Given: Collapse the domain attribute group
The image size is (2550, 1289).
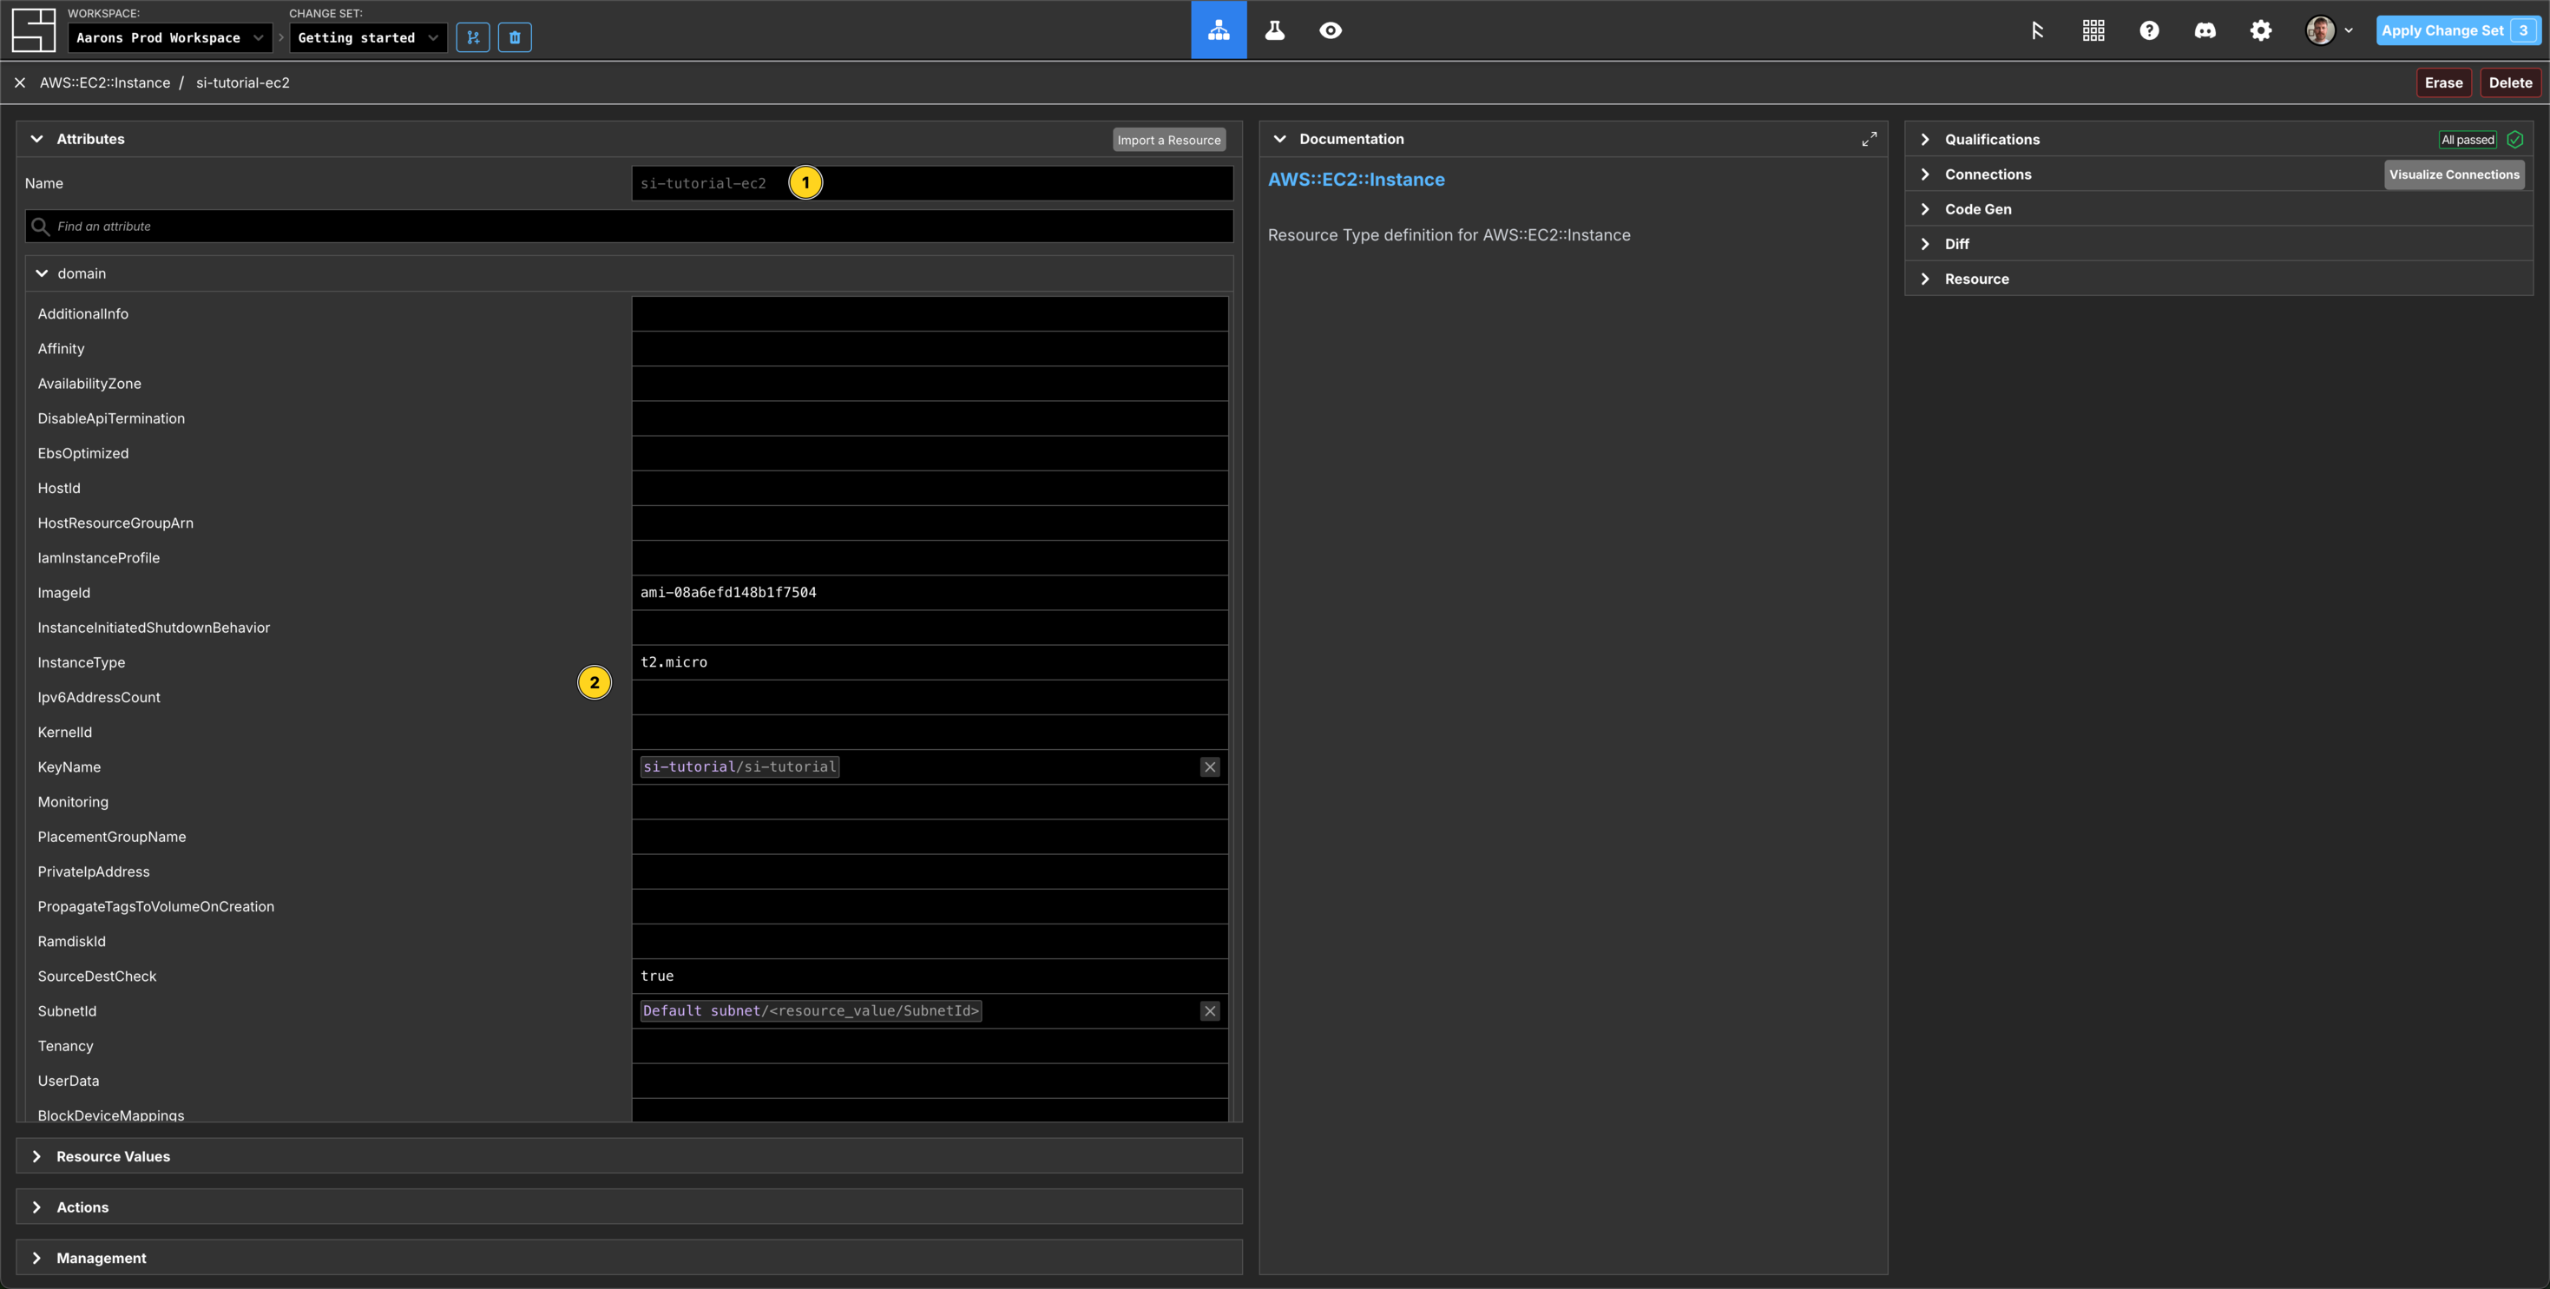Looking at the screenshot, I should (42, 273).
